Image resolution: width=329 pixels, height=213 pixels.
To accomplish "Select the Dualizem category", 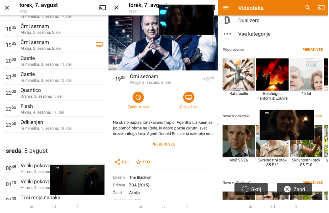I will pos(249,20).
